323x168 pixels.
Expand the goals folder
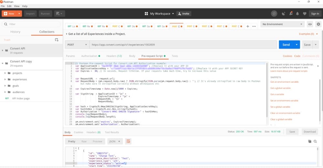(5, 86)
